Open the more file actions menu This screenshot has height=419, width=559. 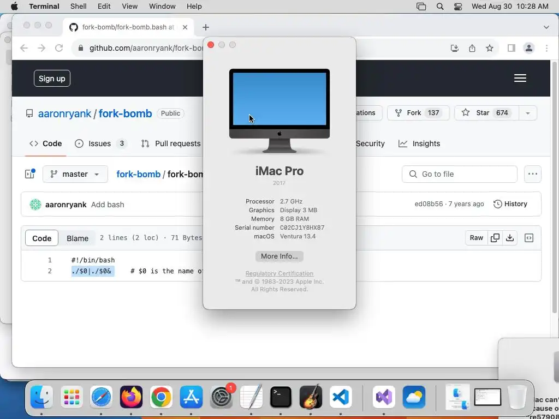pos(533,174)
